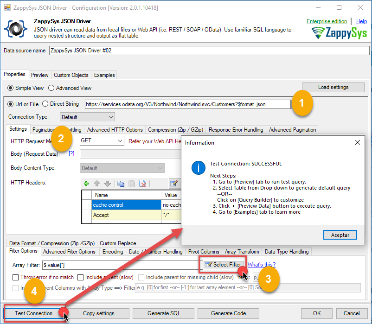The height and width of the screenshot is (324, 372).
Task: Tick Include parent for missing child checkbox
Action: 141,277
